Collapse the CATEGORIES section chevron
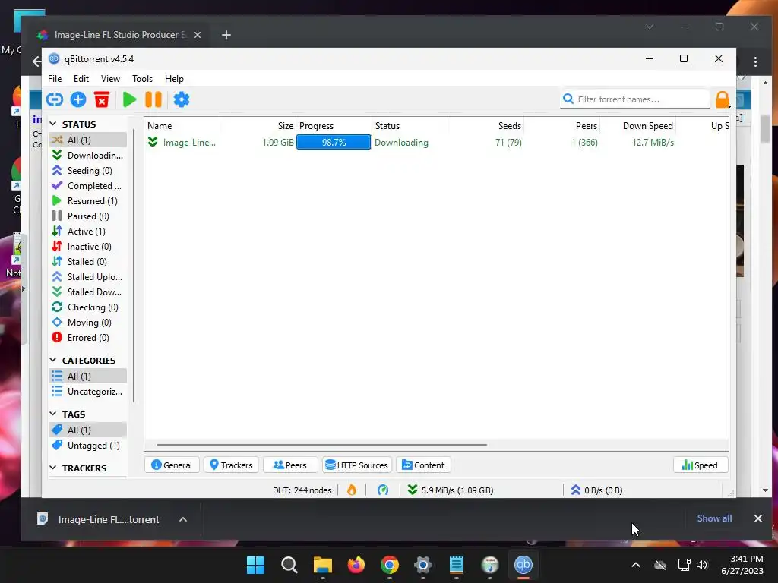 53,360
